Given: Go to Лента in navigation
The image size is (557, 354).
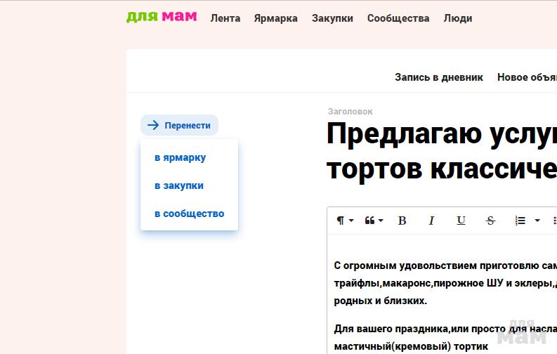Looking at the screenshot, I should tap(225, 18).
